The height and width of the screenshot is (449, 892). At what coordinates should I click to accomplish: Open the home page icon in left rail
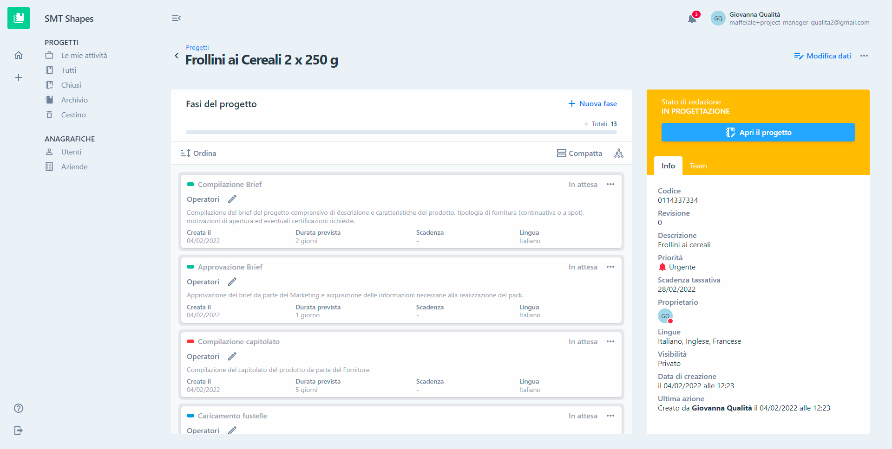[x=19, y=55]
